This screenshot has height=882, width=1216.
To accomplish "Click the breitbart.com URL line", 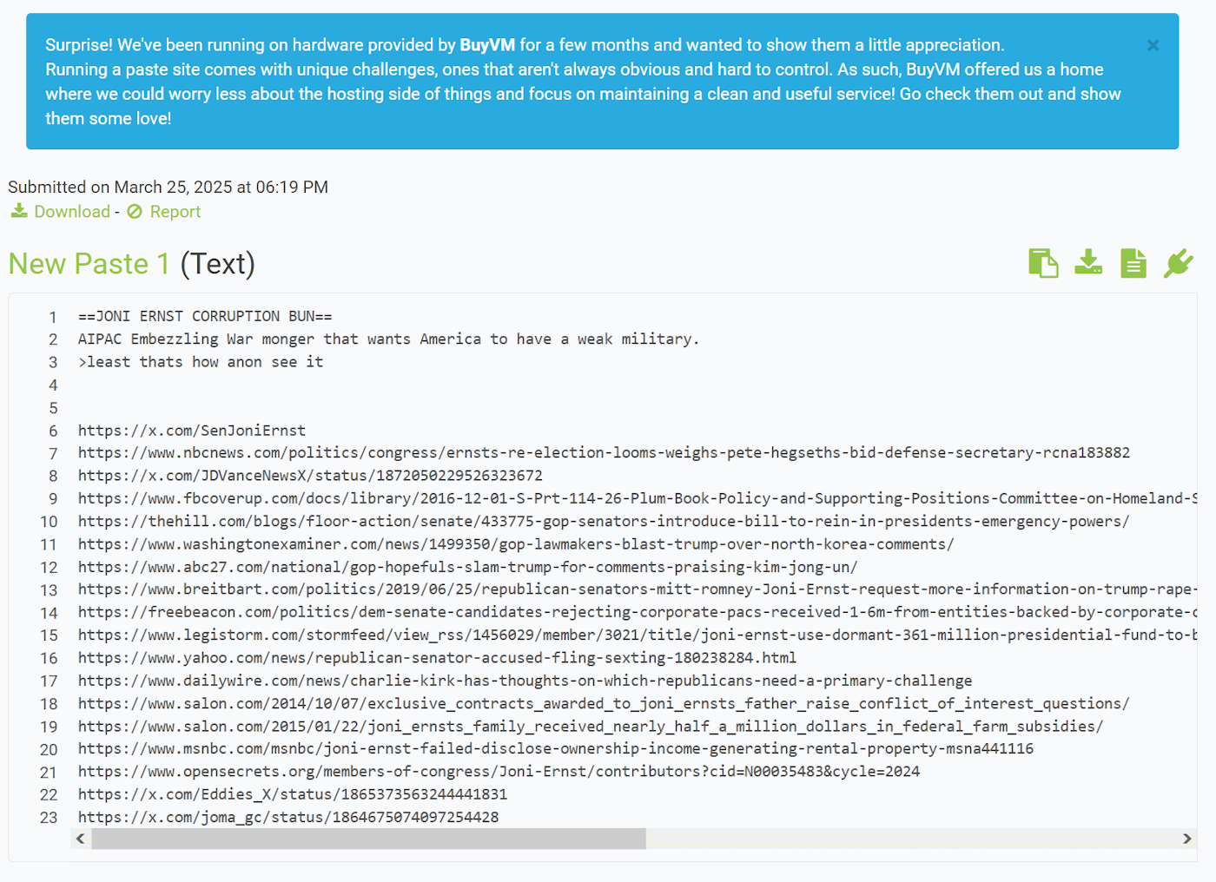I will tap(638, 589).
